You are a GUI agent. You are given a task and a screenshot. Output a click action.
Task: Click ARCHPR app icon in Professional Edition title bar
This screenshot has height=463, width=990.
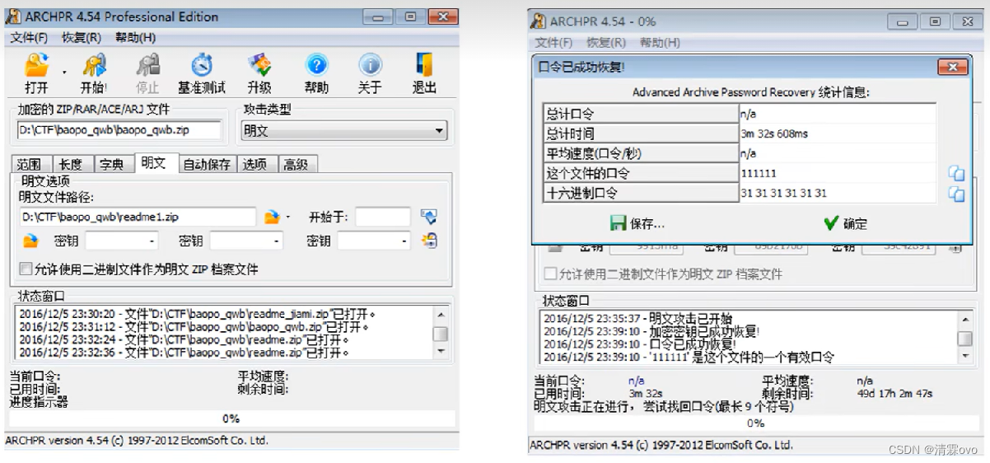click(14, 16)
